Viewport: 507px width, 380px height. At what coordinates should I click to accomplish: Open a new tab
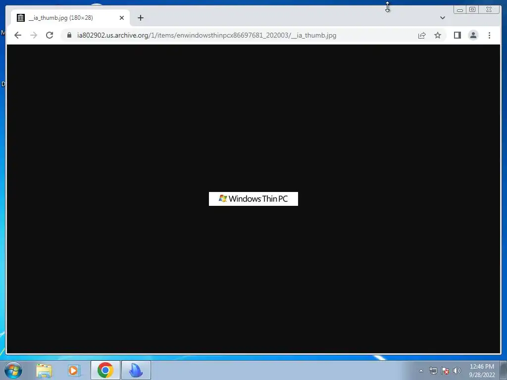point(140,18)
